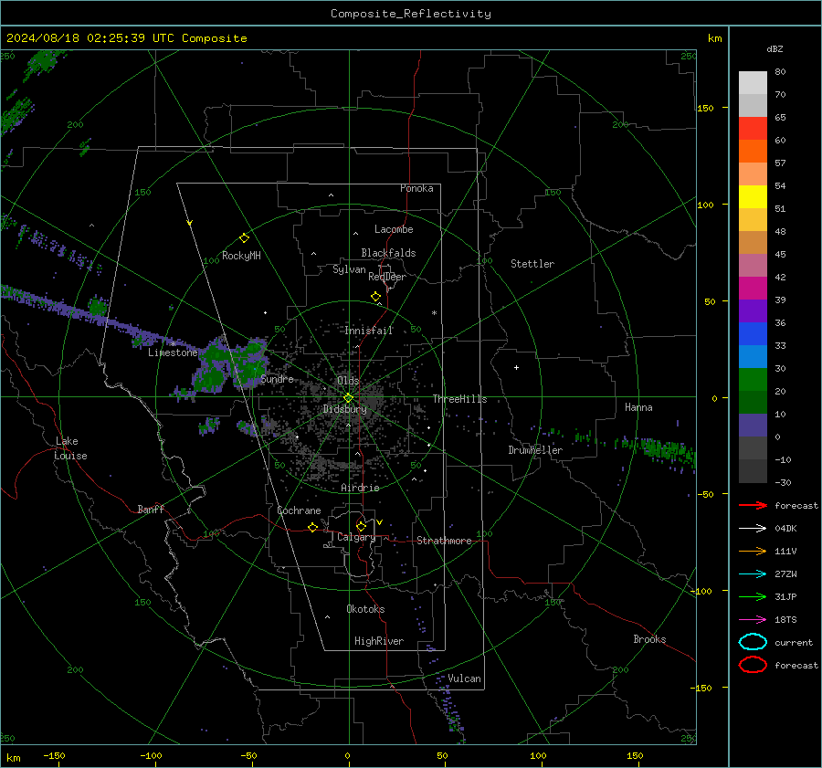The width and height of the screenshot is (822, 768).
Task: Click the 'current' legend text
Action: tap(794, 642)
